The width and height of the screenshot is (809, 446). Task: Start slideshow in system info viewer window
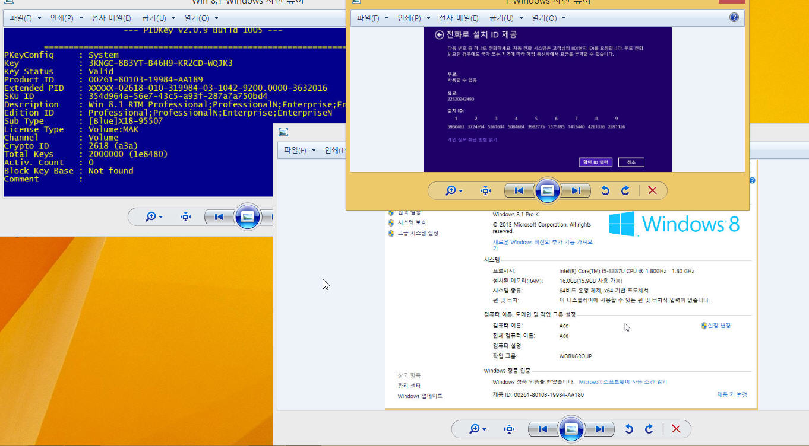pos(571,429)
